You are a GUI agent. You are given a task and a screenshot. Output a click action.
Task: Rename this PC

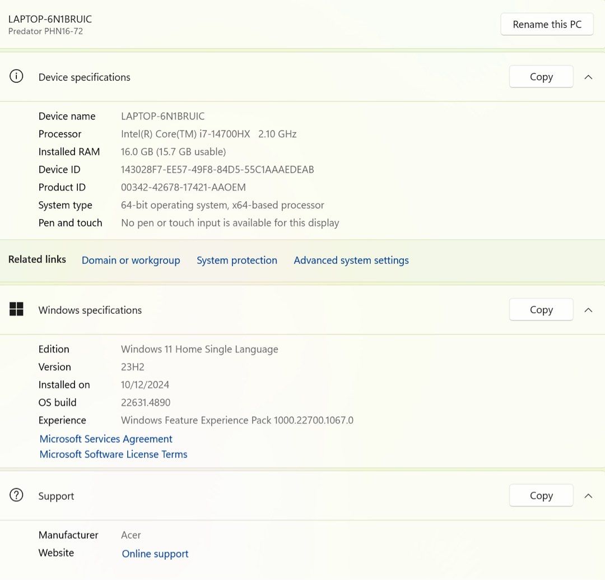[547, 24]
